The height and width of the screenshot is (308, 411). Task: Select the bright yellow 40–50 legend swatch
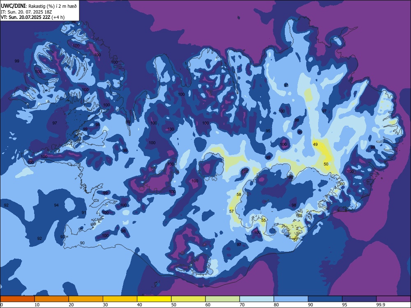point(154,299)
